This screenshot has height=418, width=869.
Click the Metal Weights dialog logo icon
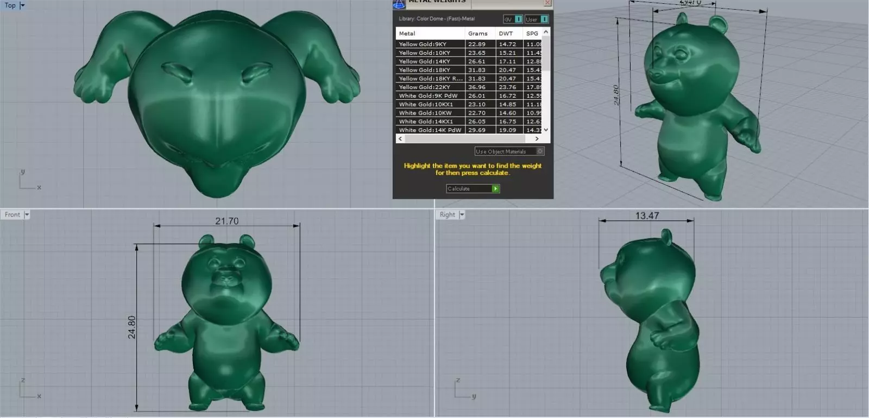click(x=399, y=4)
